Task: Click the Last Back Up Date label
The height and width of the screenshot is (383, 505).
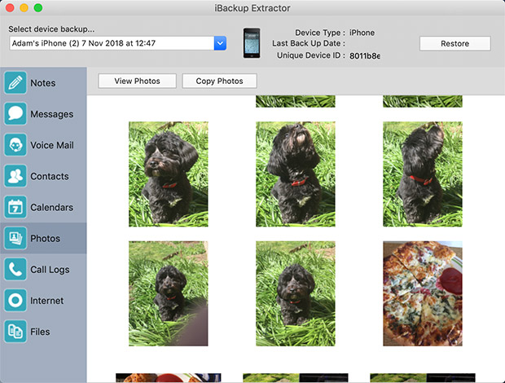Action: tap(308, 43)
